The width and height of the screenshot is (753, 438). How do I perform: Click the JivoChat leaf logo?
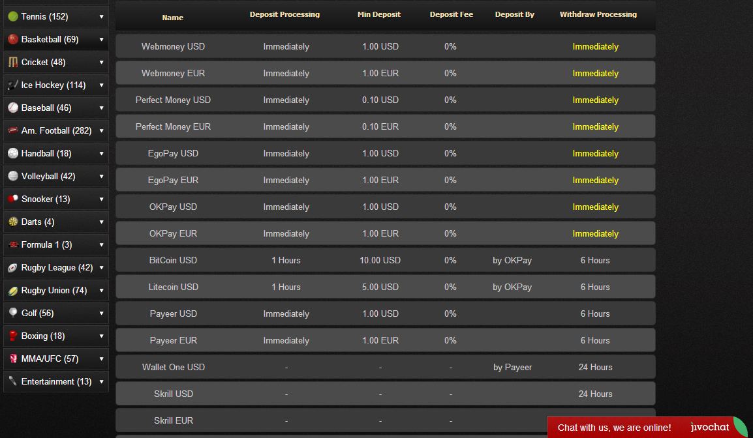point(739,427)
